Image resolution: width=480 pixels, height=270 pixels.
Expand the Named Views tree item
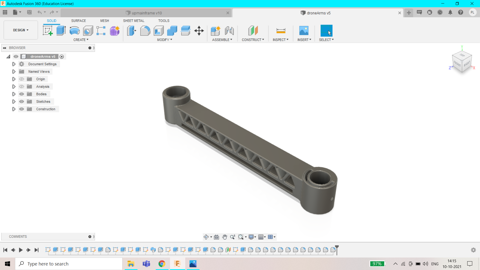coord(14,71)
